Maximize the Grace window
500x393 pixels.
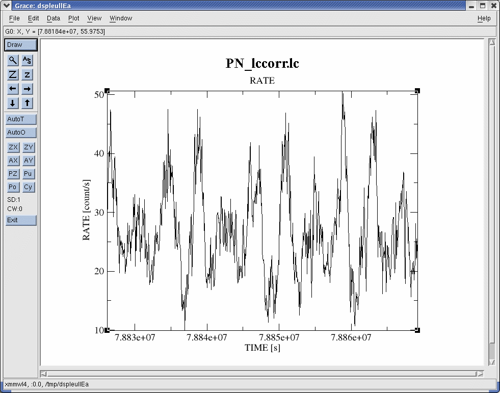483,5
